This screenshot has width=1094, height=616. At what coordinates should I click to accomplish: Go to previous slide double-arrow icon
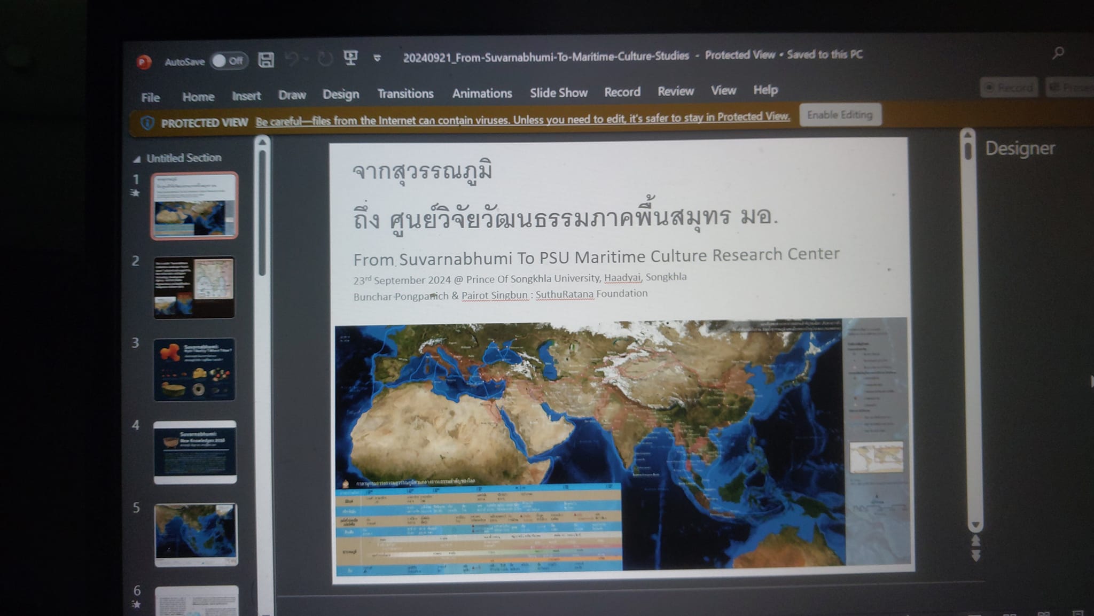975,541
